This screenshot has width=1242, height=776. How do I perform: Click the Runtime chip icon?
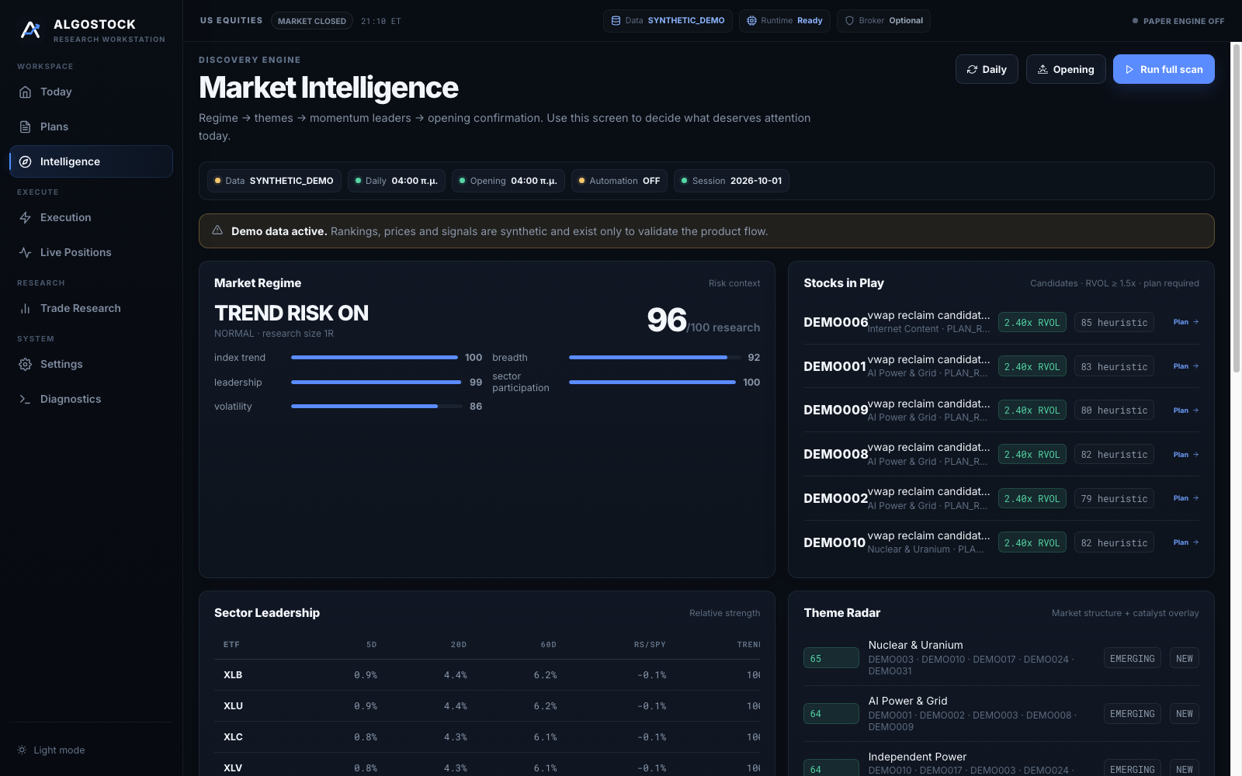pos(751,21)
